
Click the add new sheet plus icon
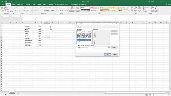click(18, 93)
